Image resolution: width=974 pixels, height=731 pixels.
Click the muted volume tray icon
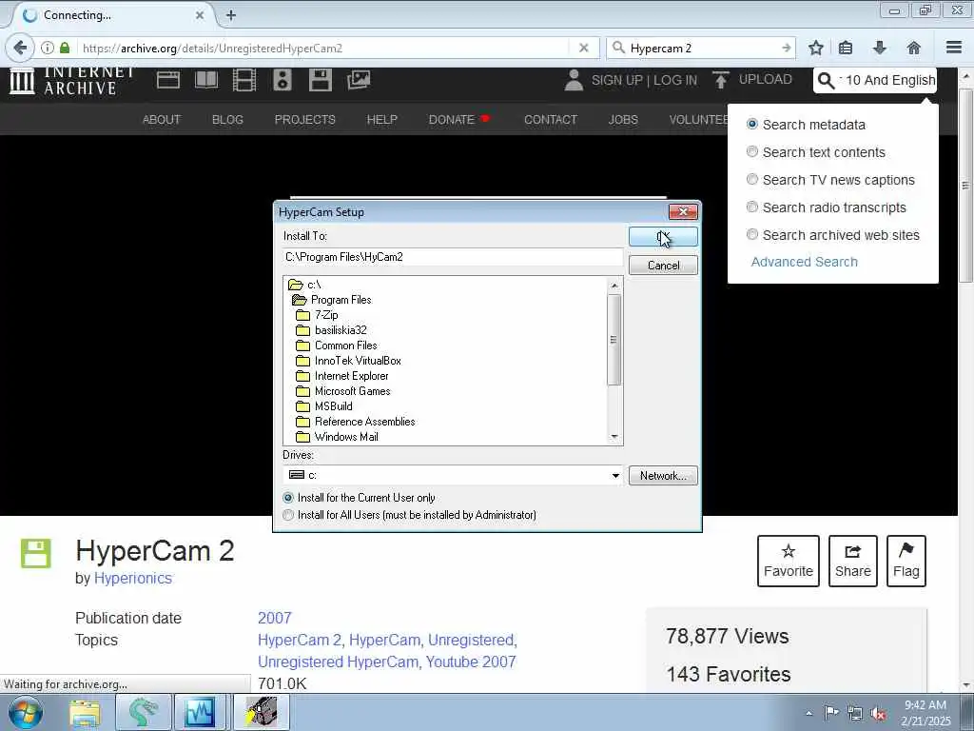pos(879,713)
